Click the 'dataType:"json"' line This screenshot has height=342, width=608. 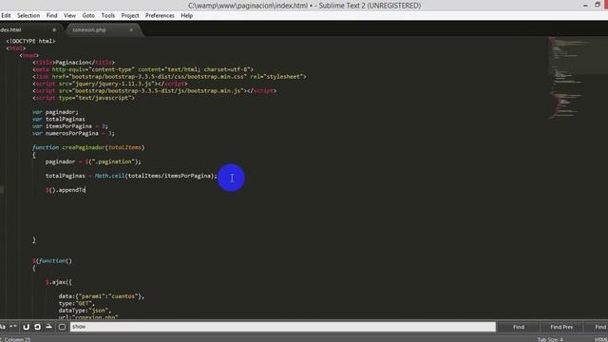85,311
